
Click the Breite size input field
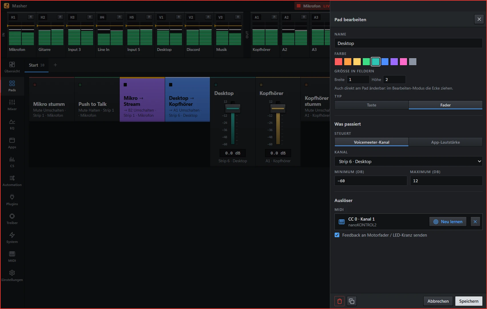(358, 80)
